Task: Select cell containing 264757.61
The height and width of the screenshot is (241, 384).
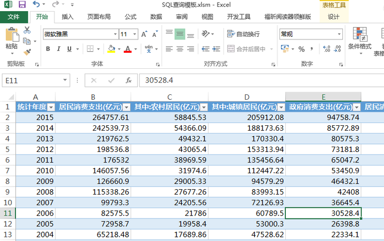Action: point(93,117)
